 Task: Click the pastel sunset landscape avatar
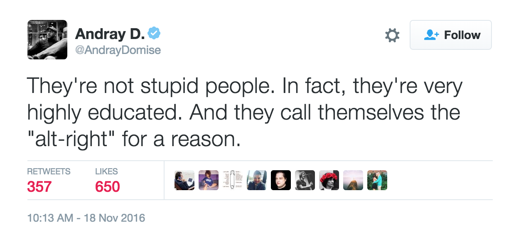coord(353,180)
